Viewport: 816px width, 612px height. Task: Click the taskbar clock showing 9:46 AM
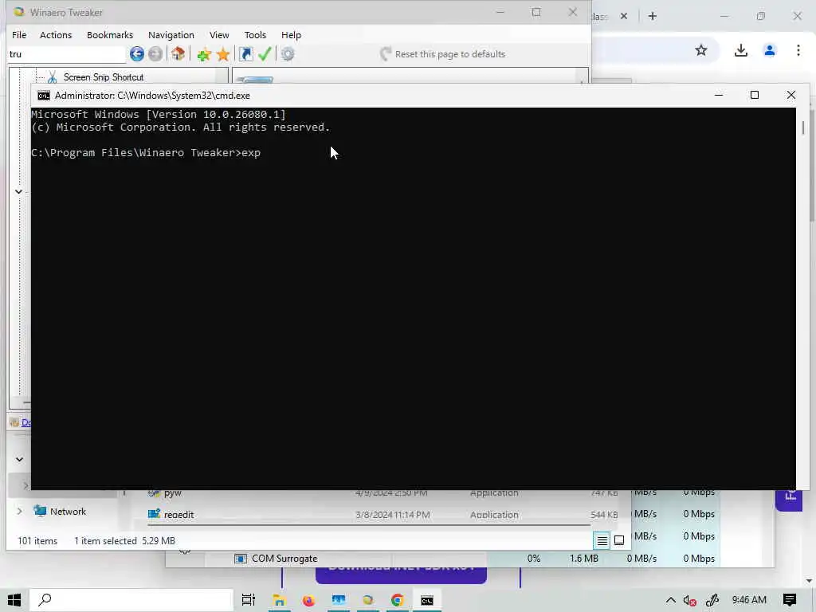(x=749, y=600)
